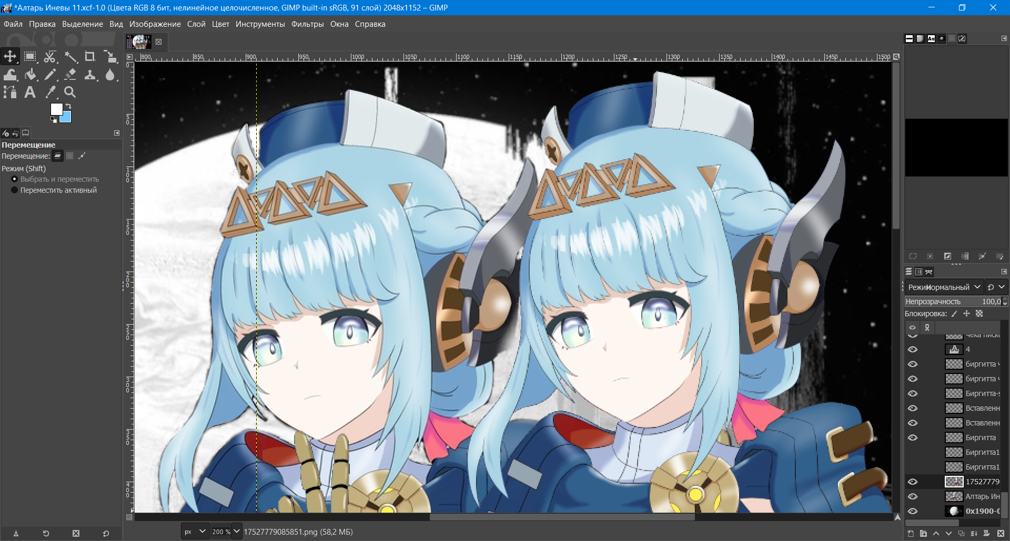Viewport: 1010px width, 541px height.
Task: Select the Pencil tool
Action: [x=50, y=75]
